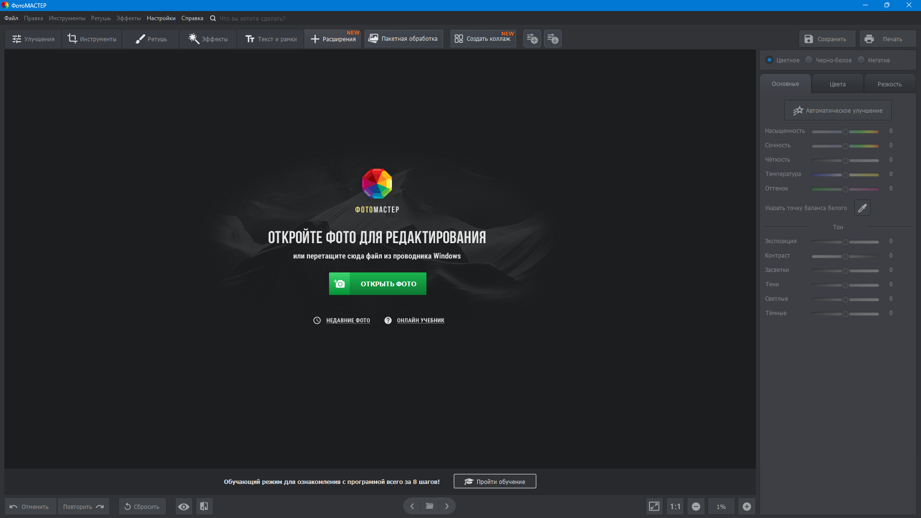The width and height of the screenshot is (921, 518).
Task: Open the Эффекты toolbar section
Action: 208,39
